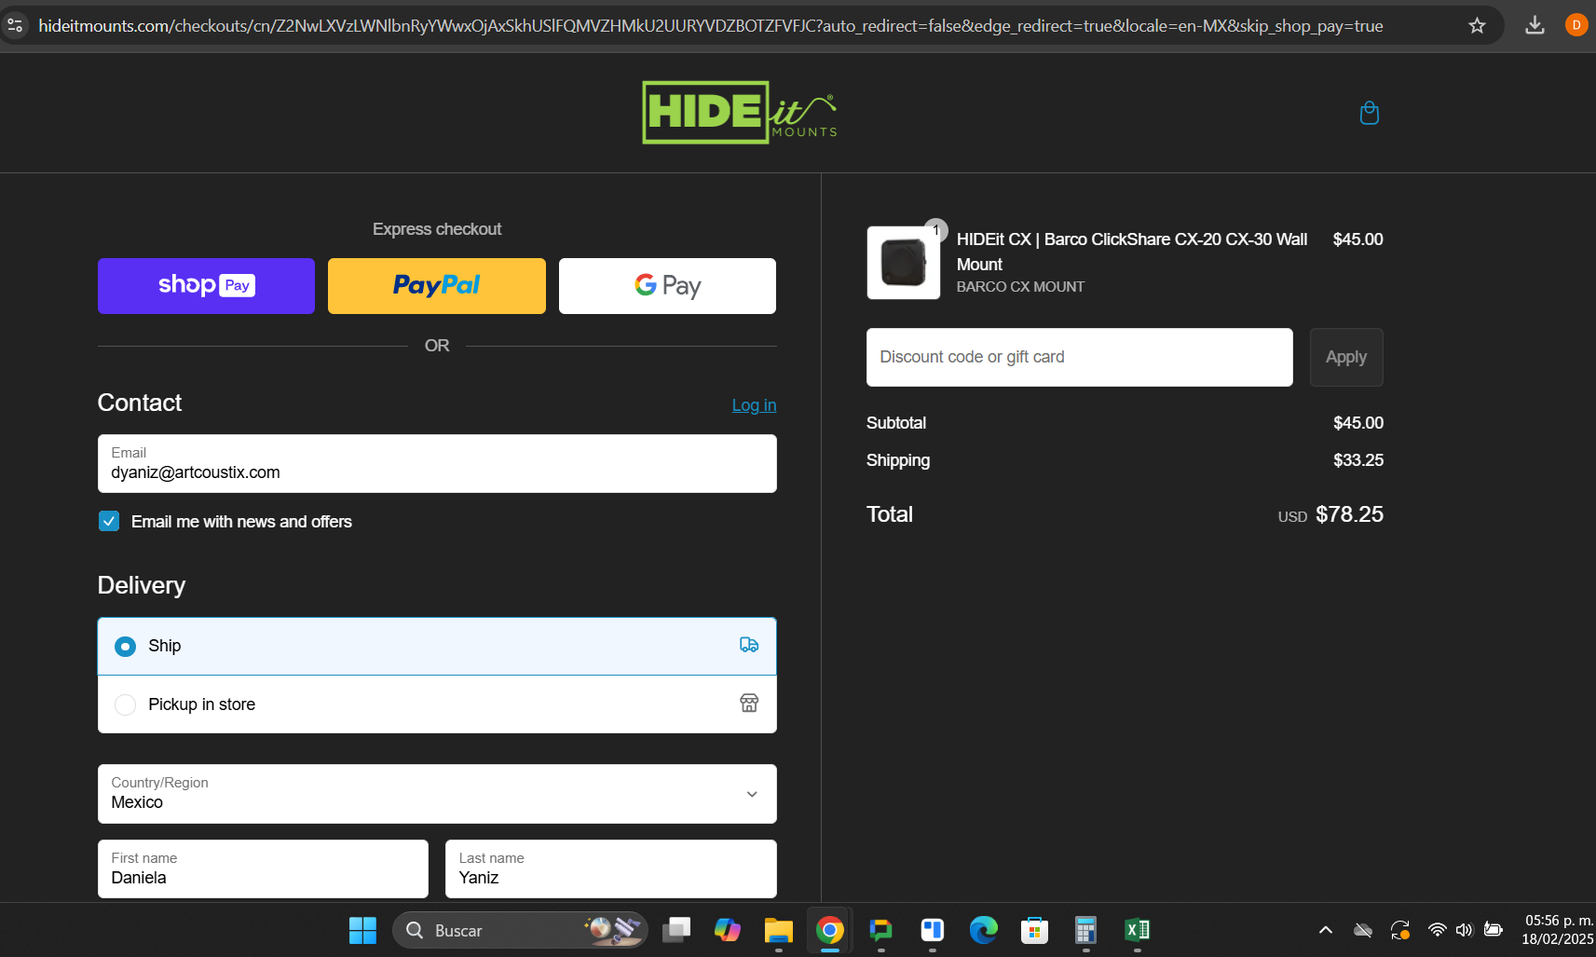This screenshot has width=1596, height=957.
Task: Open File Explorer from the taskbar
Action: [779, 930]
